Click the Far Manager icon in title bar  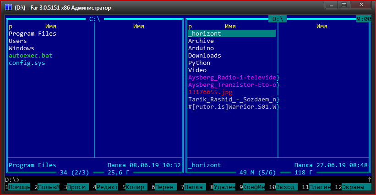point(8,7)
